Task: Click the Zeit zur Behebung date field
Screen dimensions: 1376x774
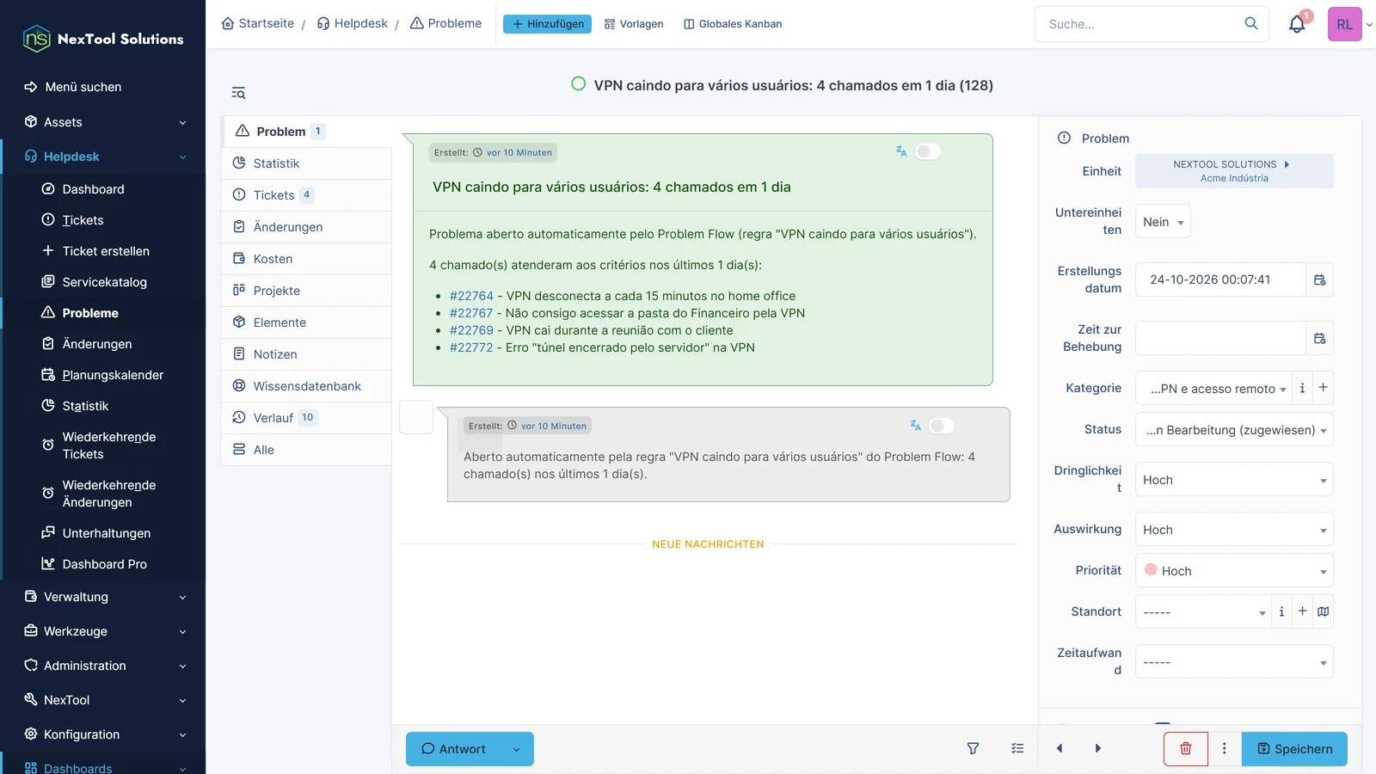Action: click(x=1220, y=338)
